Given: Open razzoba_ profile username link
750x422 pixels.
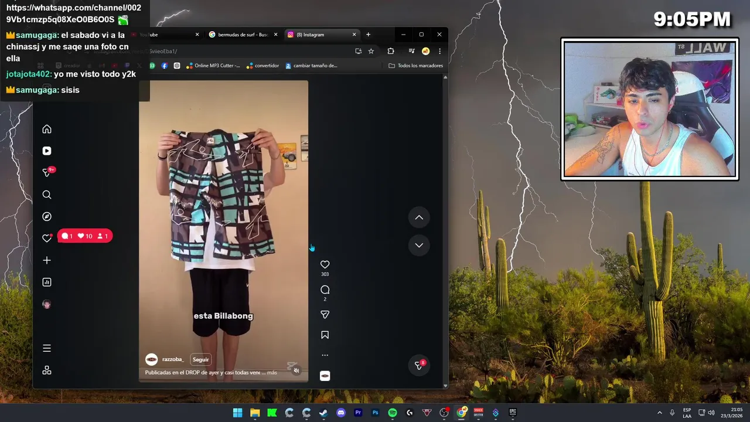Looking at the screenshot, I should pyautogui.click(x=173, y=359).
